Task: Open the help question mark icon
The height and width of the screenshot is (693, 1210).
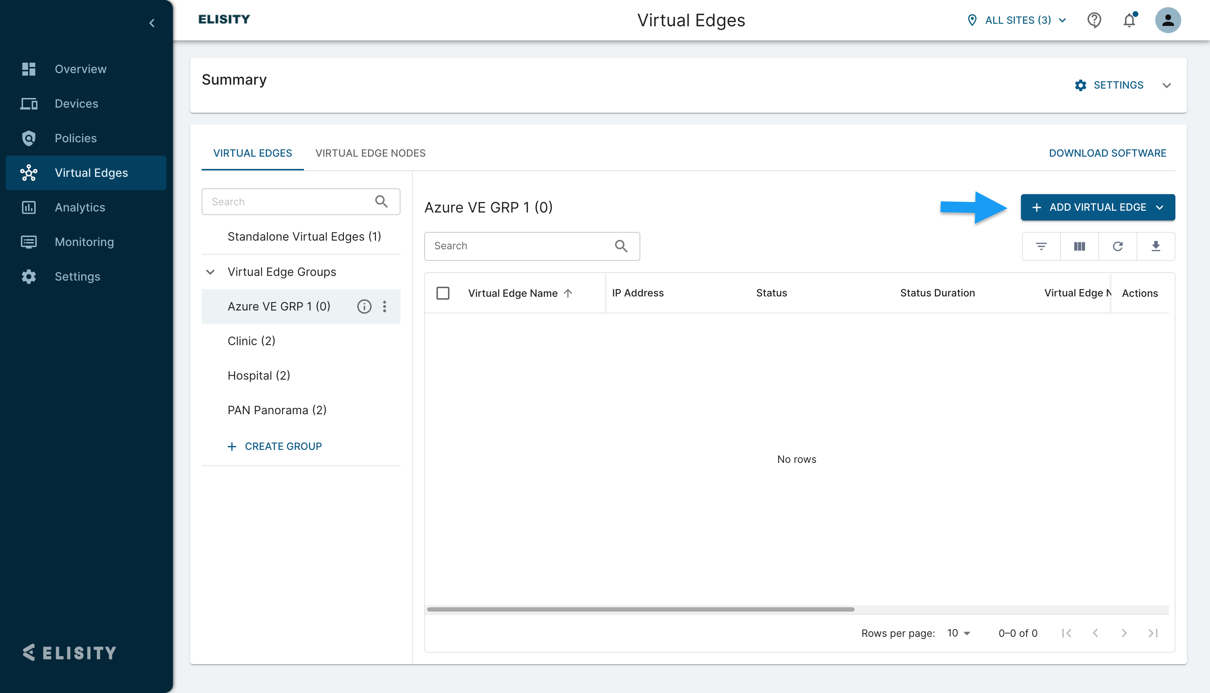Action: [x=1094, y=20]
